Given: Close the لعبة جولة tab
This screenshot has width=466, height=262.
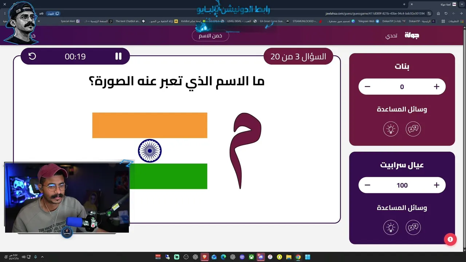Looking at the screenshot, I should 412,4.
